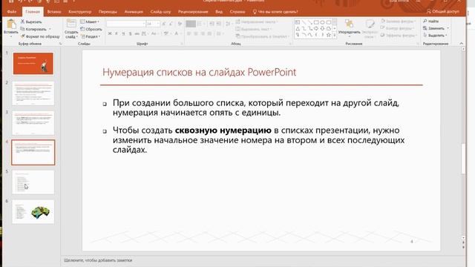Image resolution: width=475 pixels, height=267 pixels.
Task: Click the Эффекты фигуры shape effects button
Action: click(x=399, y=35)
